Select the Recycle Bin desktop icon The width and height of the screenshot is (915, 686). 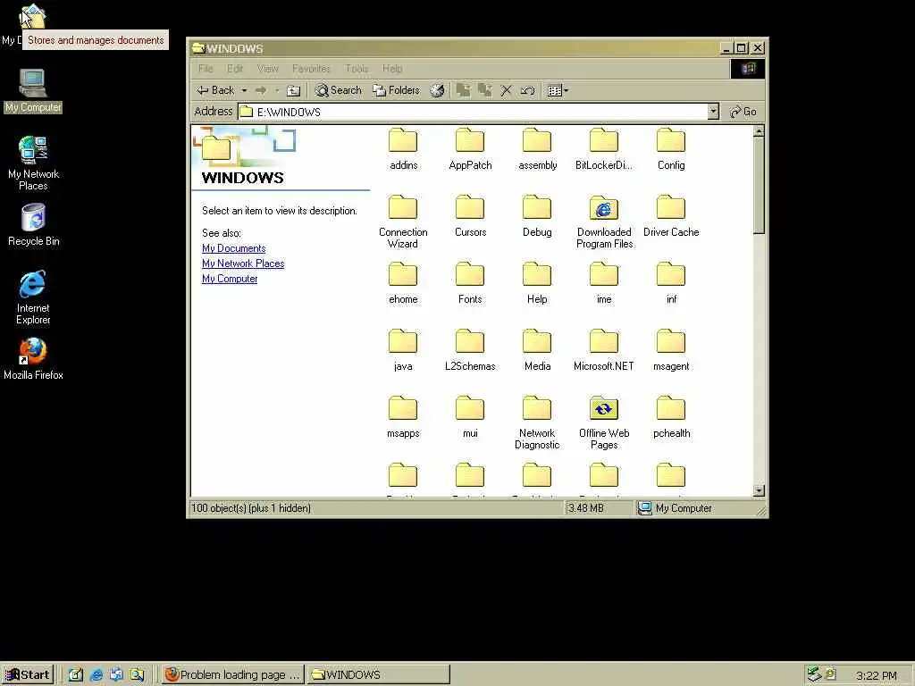[x=33, y=225]
